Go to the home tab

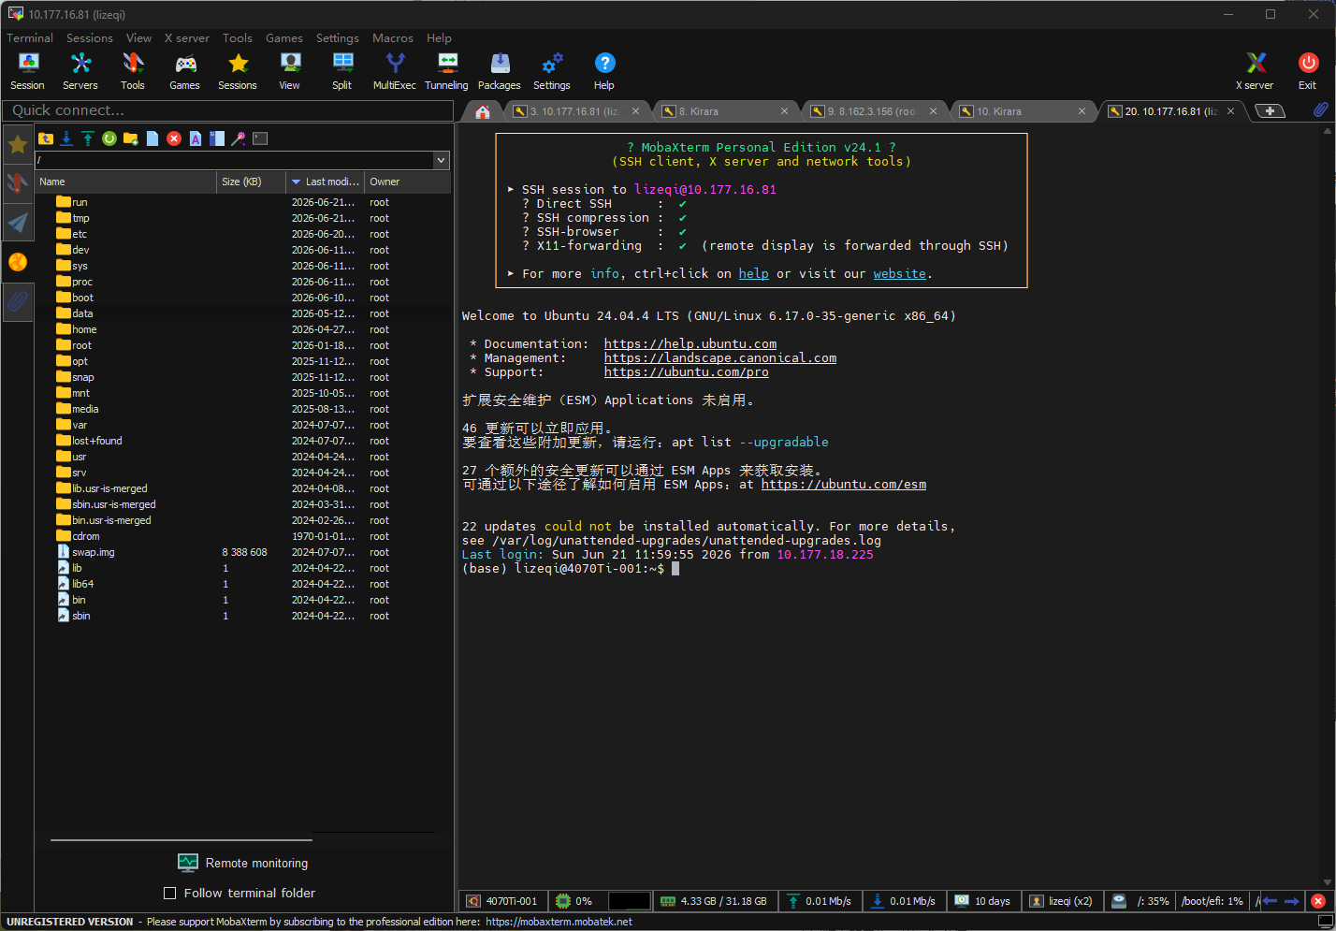(x=483, y=111)
